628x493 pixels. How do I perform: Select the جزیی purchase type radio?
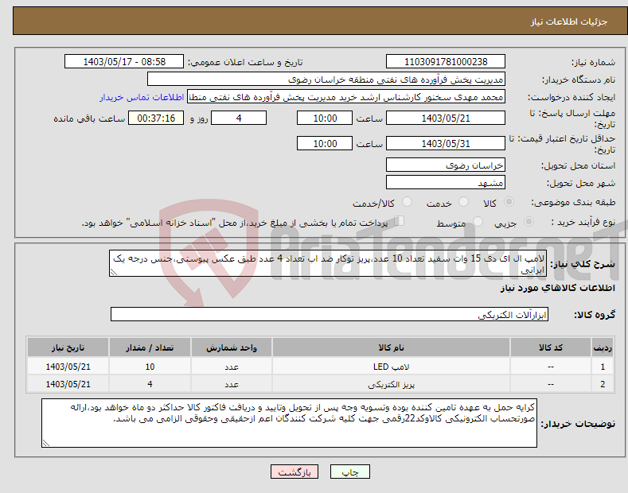529,221
